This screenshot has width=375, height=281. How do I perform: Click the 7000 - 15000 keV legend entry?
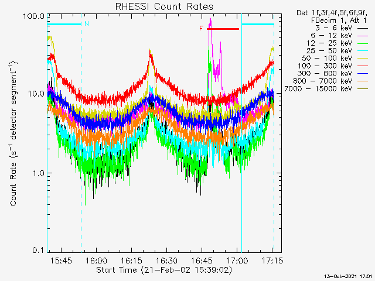pyautogui.click(x=326, y=89)
